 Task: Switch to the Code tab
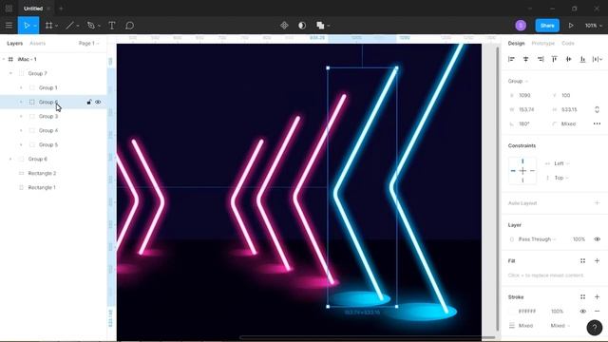point(568,44)
